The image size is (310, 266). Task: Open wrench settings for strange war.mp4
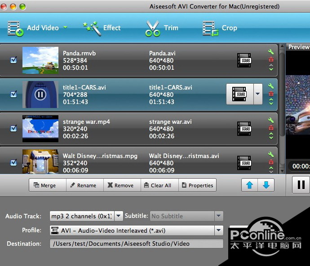coord(271,121)
